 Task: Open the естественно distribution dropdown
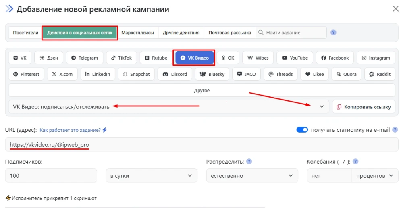252,176
